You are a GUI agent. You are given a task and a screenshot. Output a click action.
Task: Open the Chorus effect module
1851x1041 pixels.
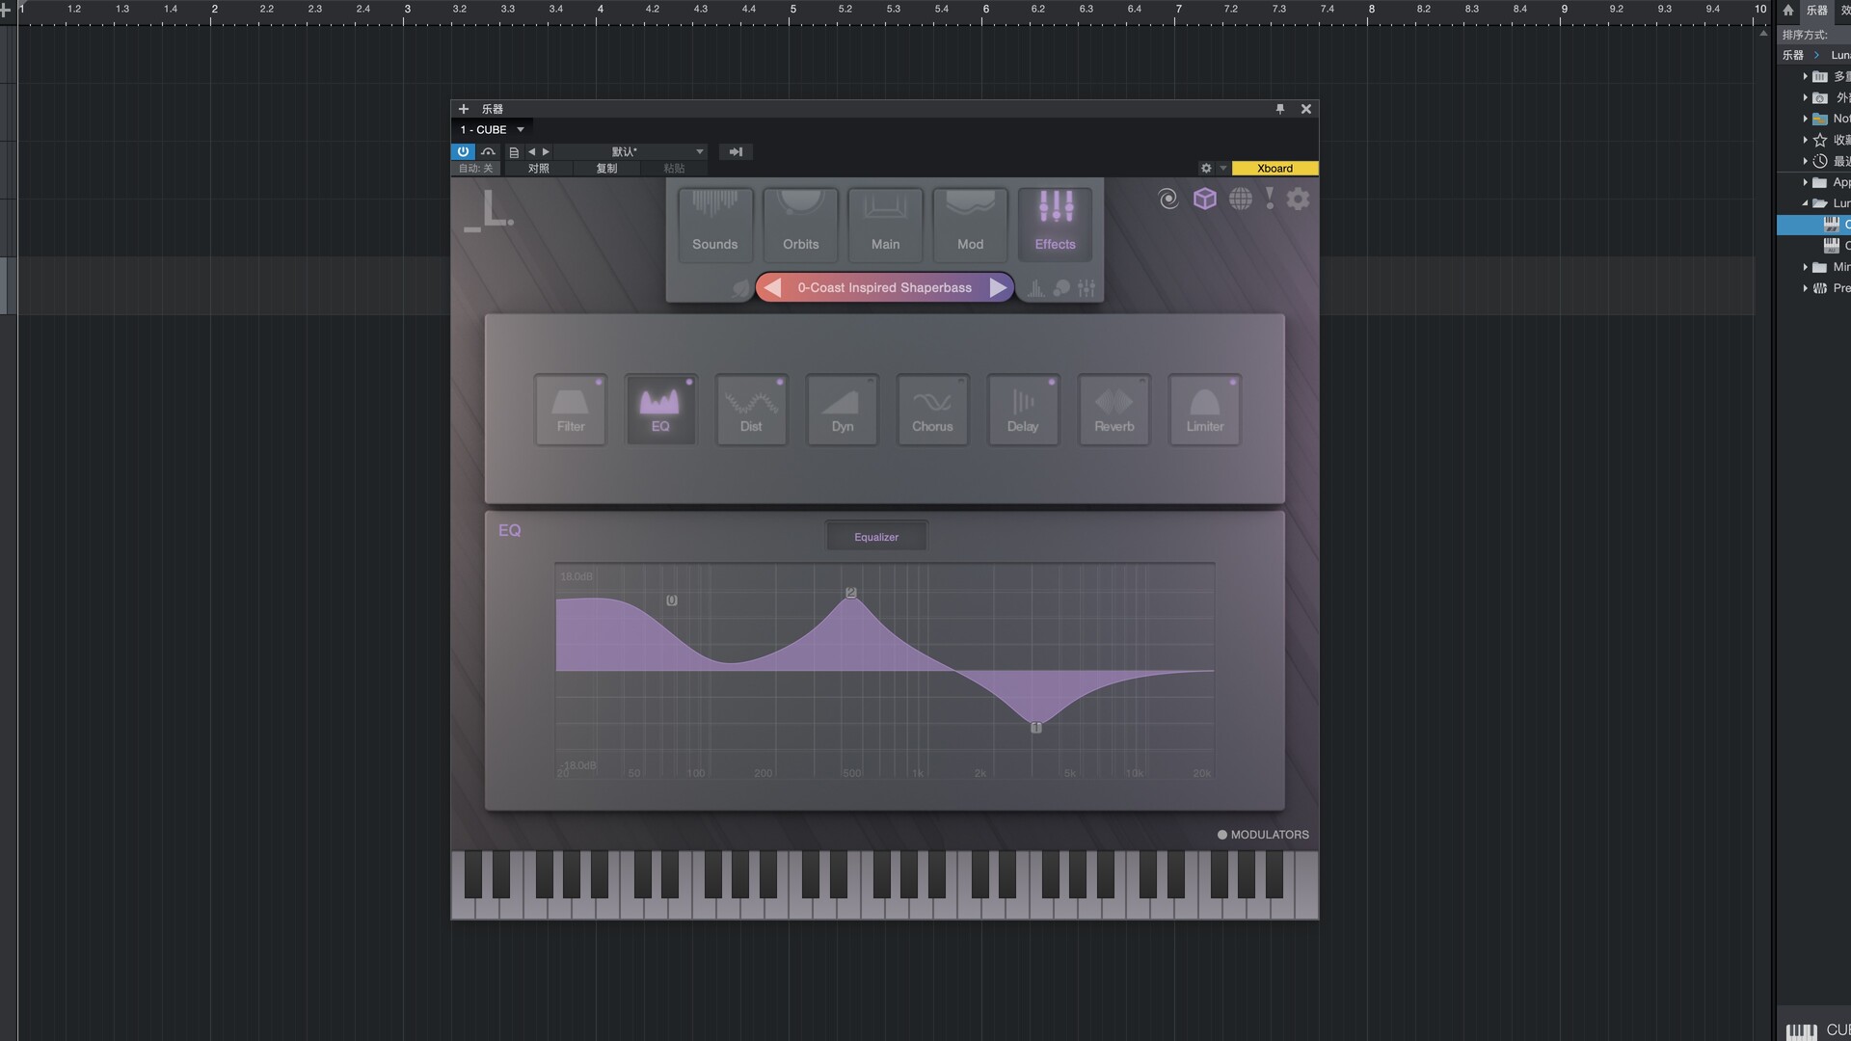[932, 410]
